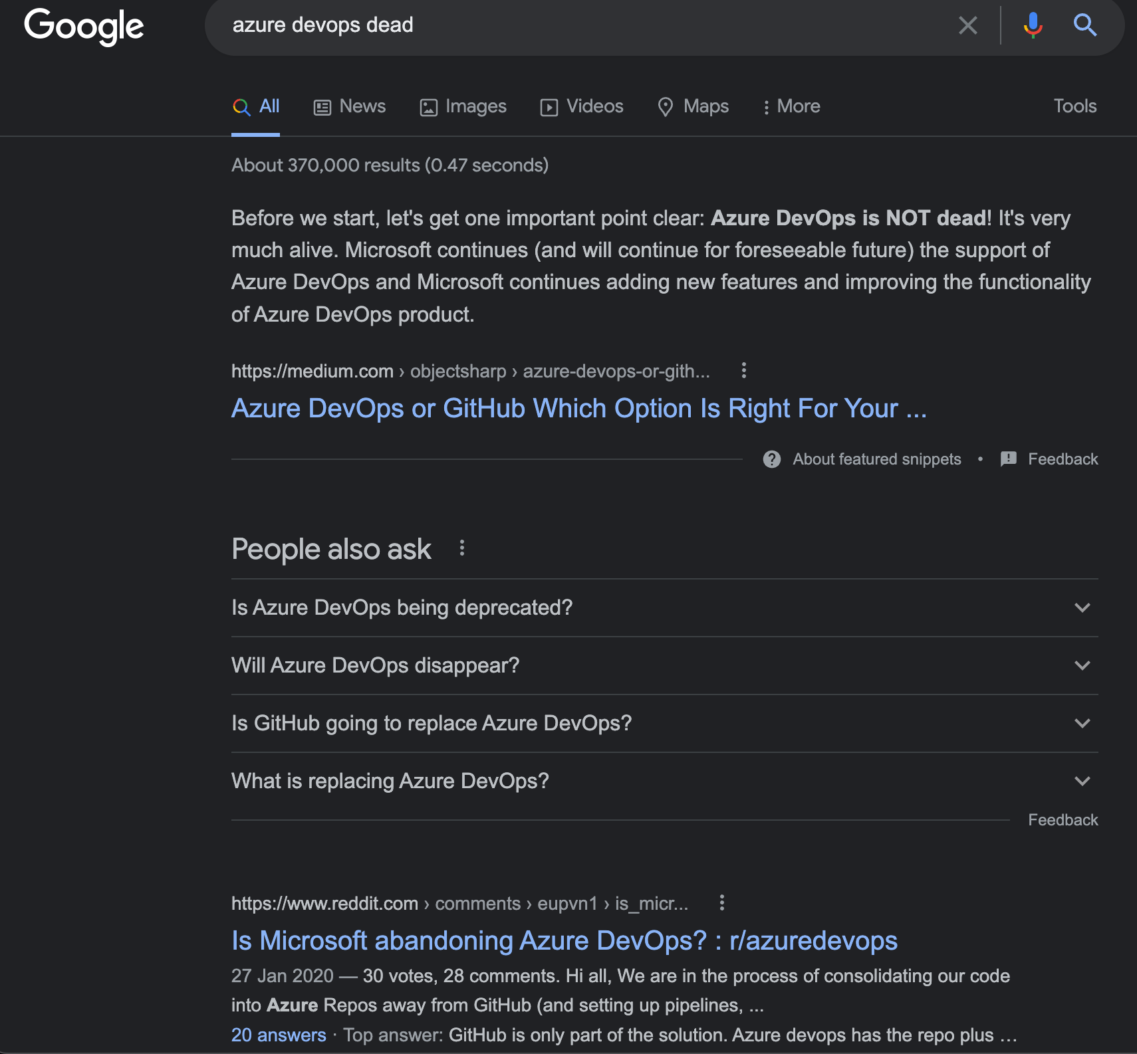Click the 'People also ask' heading
The image size is (1137, 1054).
[331, 549]
